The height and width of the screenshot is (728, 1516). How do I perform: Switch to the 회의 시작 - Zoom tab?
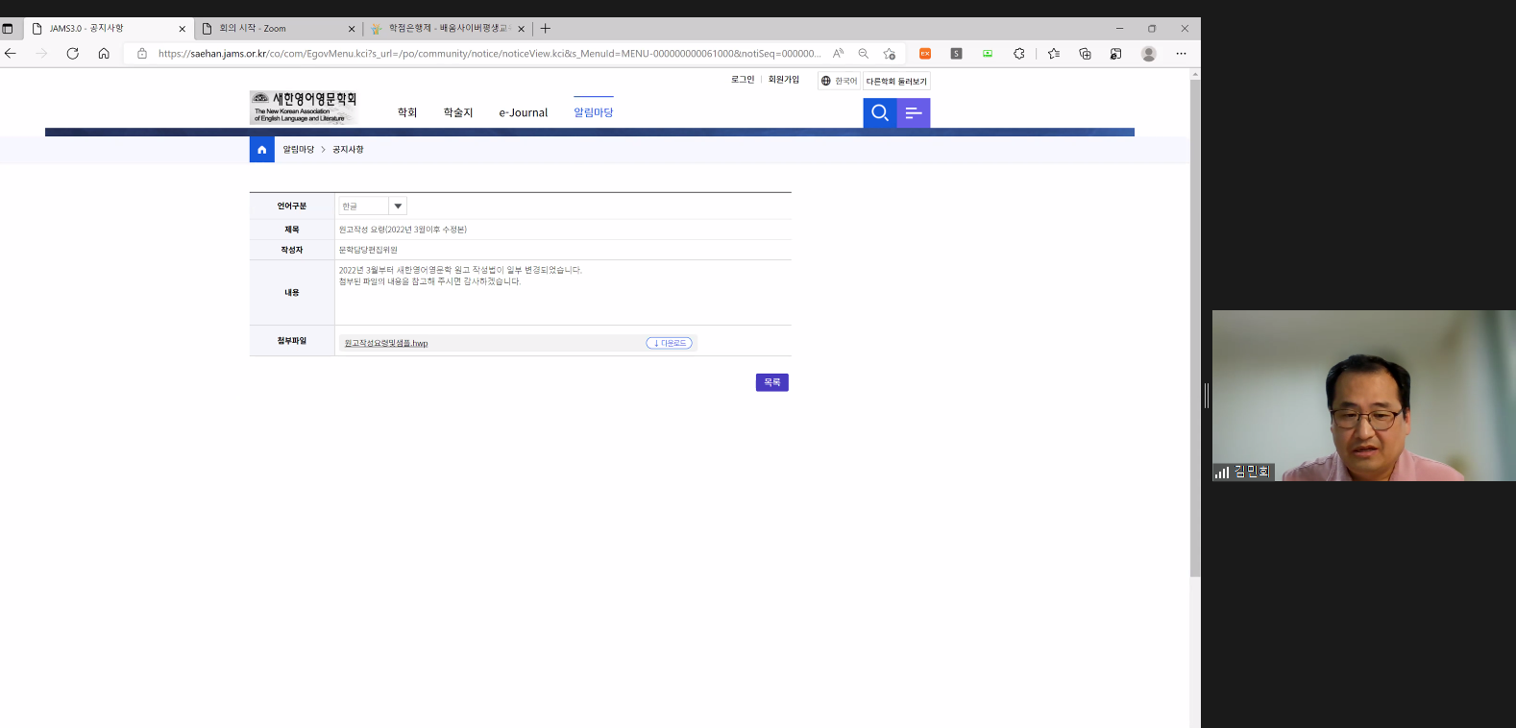274,29
